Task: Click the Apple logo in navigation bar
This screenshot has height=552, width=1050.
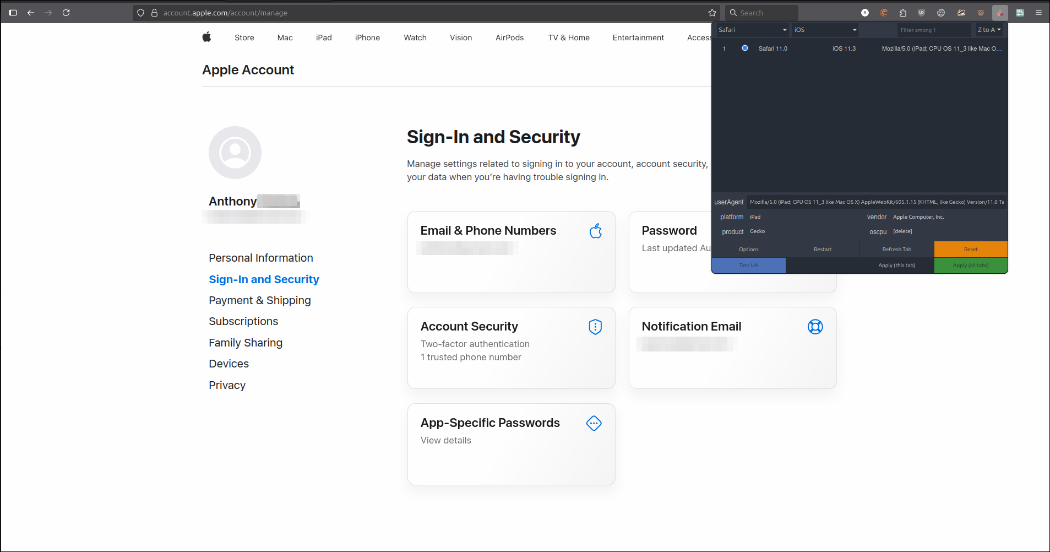Action: click(206, 37)
